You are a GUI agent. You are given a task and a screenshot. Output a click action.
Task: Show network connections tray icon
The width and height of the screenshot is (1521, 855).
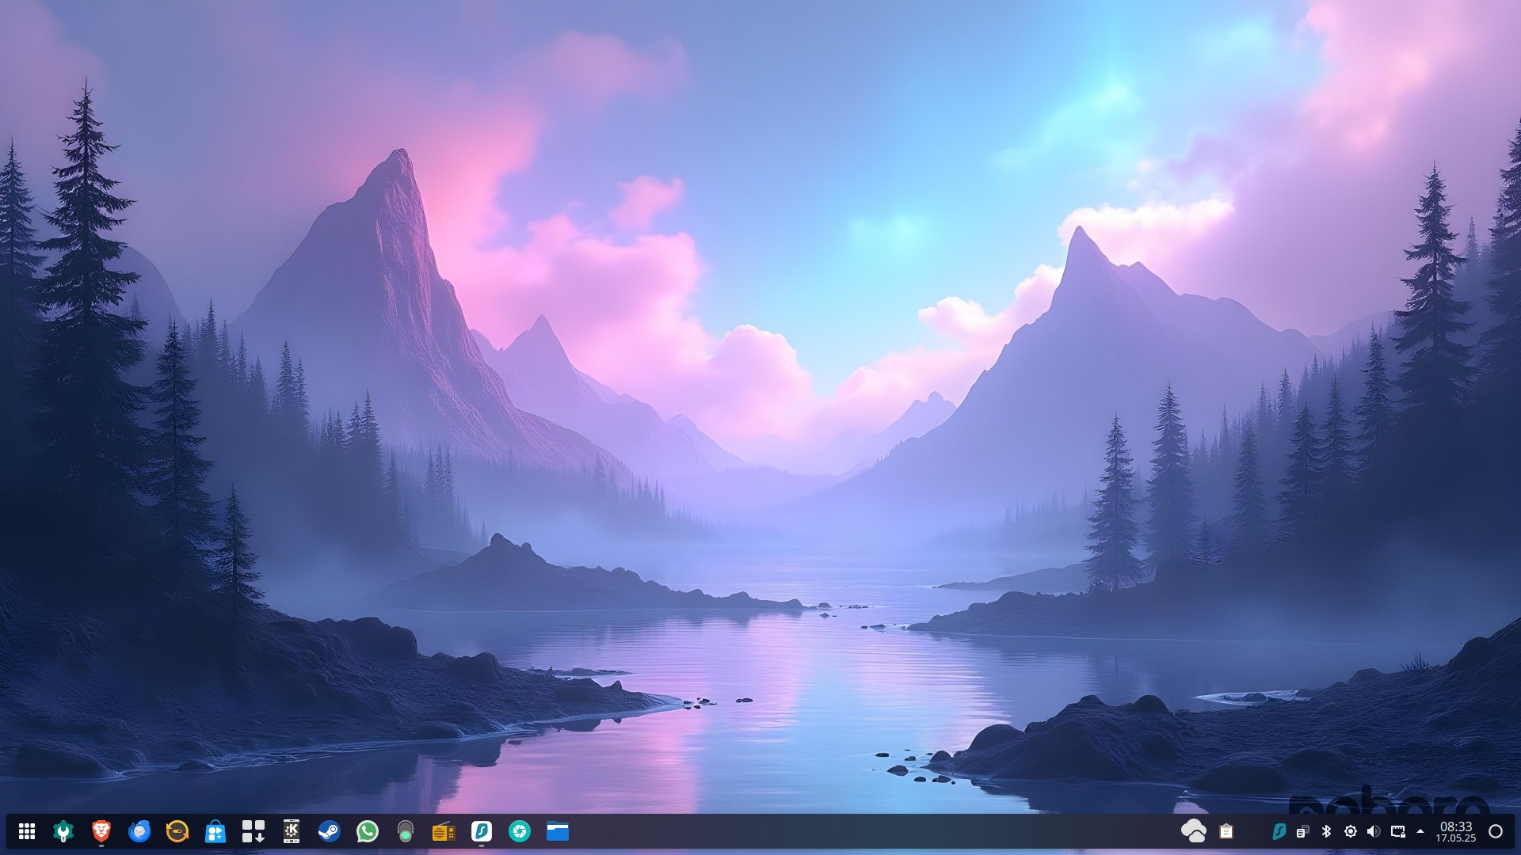tap(1397, 831)
